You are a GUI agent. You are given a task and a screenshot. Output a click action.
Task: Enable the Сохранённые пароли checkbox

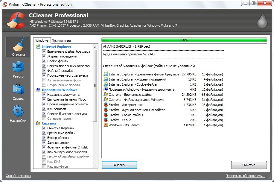pyautogui.click(x=44, y=85)
